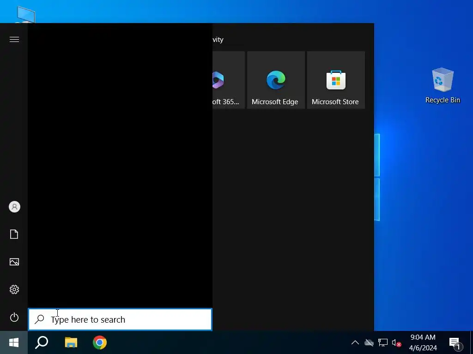473x354 pixels.
Task: Open the network status tray icon
Action: tap(382, 342)
